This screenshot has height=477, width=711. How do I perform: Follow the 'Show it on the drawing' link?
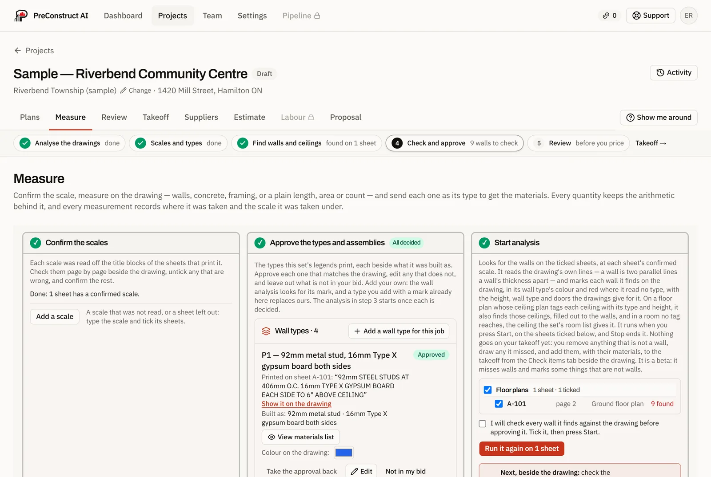[x=296, y=404]
